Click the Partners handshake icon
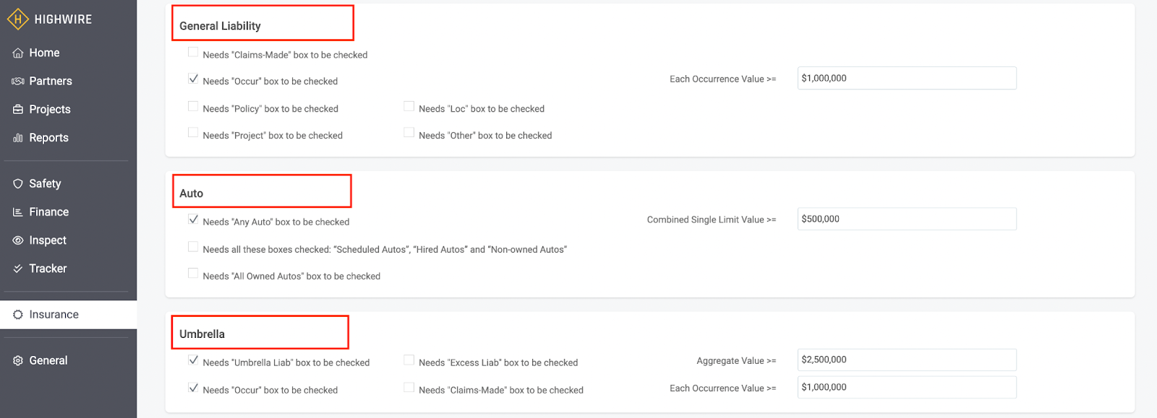The image size is (1157, 418). 18,82
